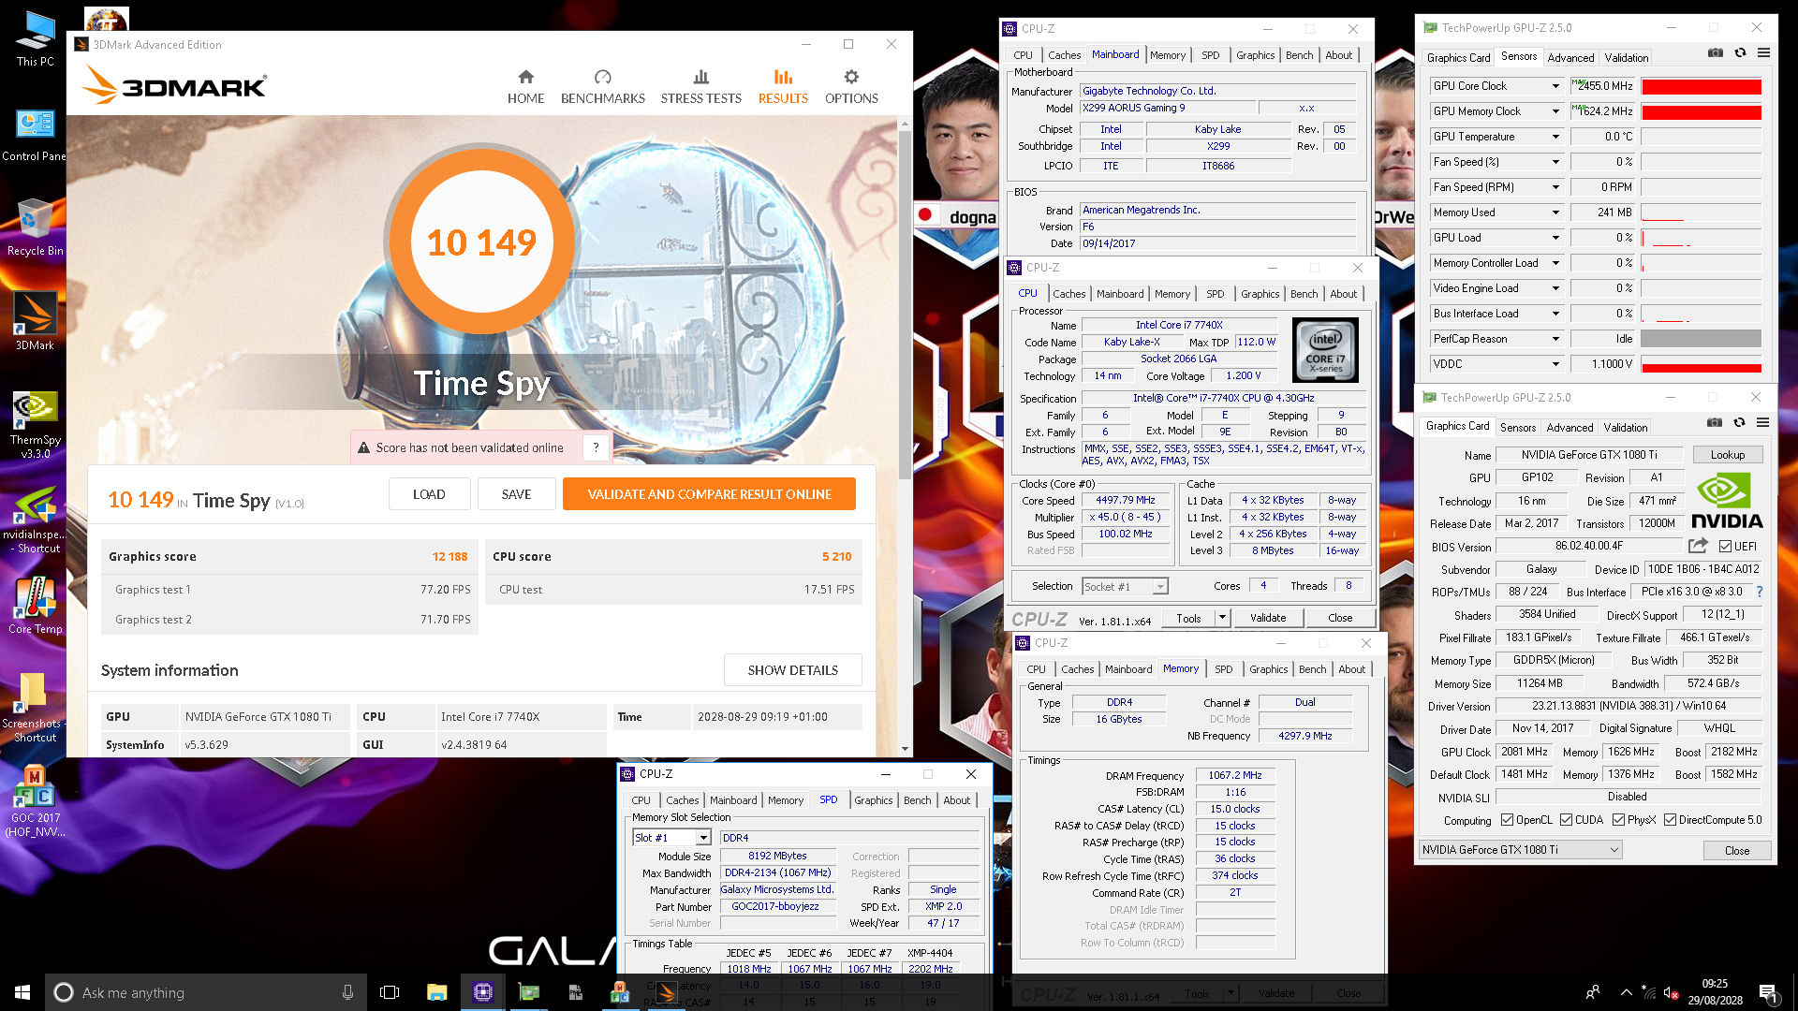Toggle the DirectCompute 5.0 checkbox in GPU-Z
This screenshot has height=1011, width=1798.
click(x=1670, y=820)
